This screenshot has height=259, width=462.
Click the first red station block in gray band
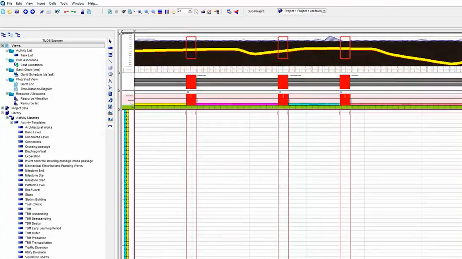(x=191, y=82)
